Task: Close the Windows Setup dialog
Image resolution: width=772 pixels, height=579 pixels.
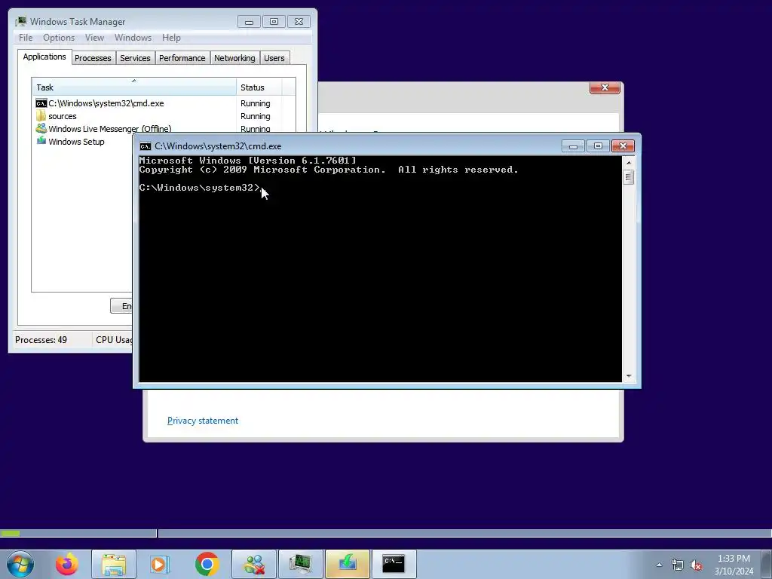Action: [605, 87]
